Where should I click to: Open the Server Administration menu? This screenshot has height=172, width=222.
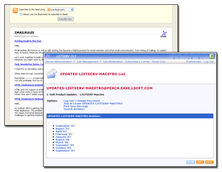tap(59, 61)
